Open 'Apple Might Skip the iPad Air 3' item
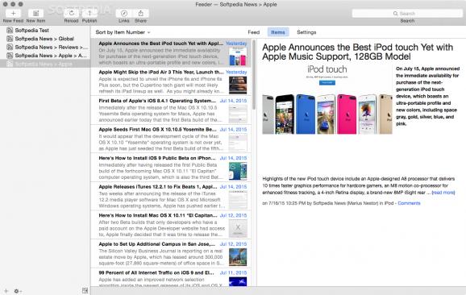Viewport: 466px width, 295px height. pos(171,81)
